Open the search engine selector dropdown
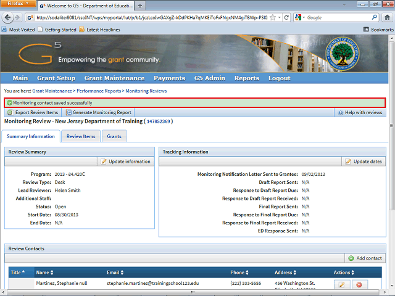This screenshot has width=395, height=296. [300, 17]
